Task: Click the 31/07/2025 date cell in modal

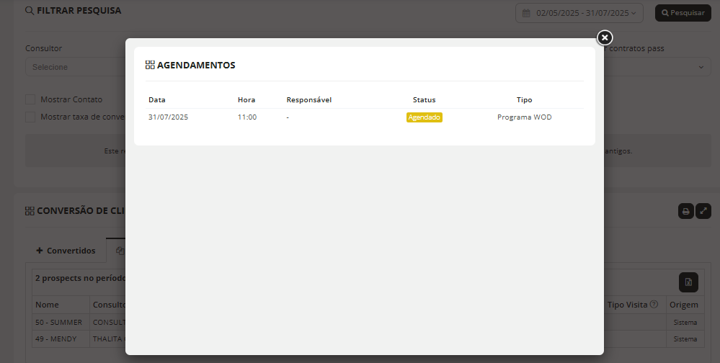Action: [168, 117]
